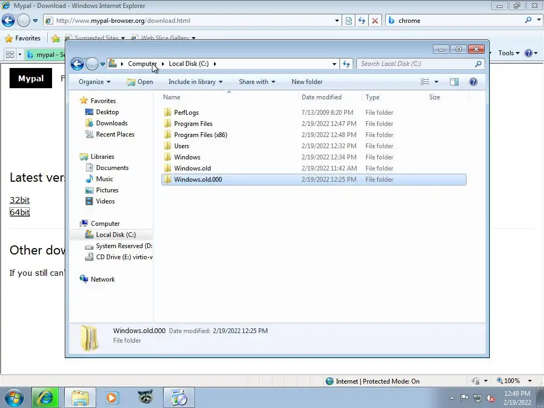Image resolution: width=544 pixels, height=408 pixels.
Task: Select CD Drive (E:) virtio
Action: tap(118, 257)
